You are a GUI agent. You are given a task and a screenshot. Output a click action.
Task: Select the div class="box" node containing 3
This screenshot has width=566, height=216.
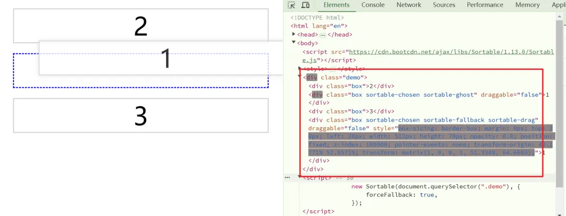351,111
